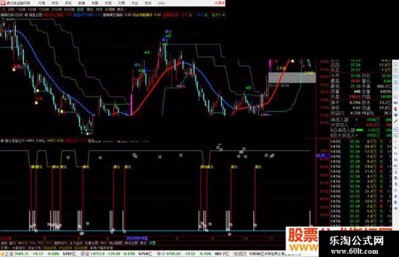
Task: Click the folder icon in the status bar before 上证
Action: click(x=2, y=254)
